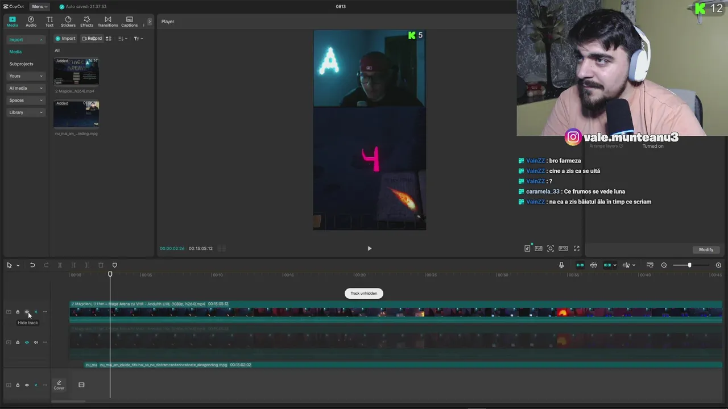
Task: Open more options for top track
Action: pos(45,312)
